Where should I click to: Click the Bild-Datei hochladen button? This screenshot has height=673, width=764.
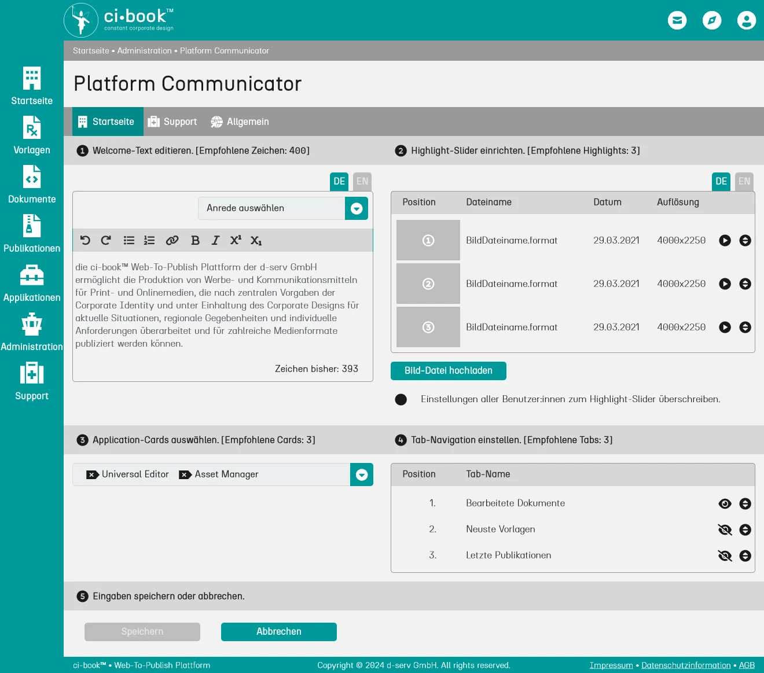coord(449,371)
